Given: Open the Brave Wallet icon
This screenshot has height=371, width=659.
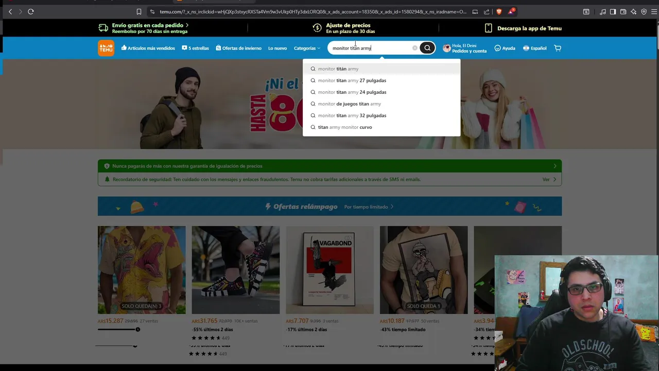Looking at the screenshot, I should 623,11.
